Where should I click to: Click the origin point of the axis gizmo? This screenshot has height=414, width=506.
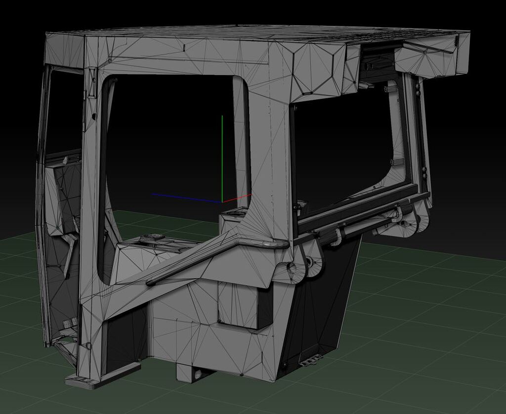(222, 202)
